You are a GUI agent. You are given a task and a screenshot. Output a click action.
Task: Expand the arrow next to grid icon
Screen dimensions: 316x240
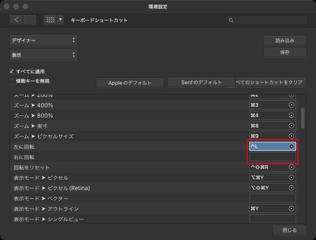point(60,20)
